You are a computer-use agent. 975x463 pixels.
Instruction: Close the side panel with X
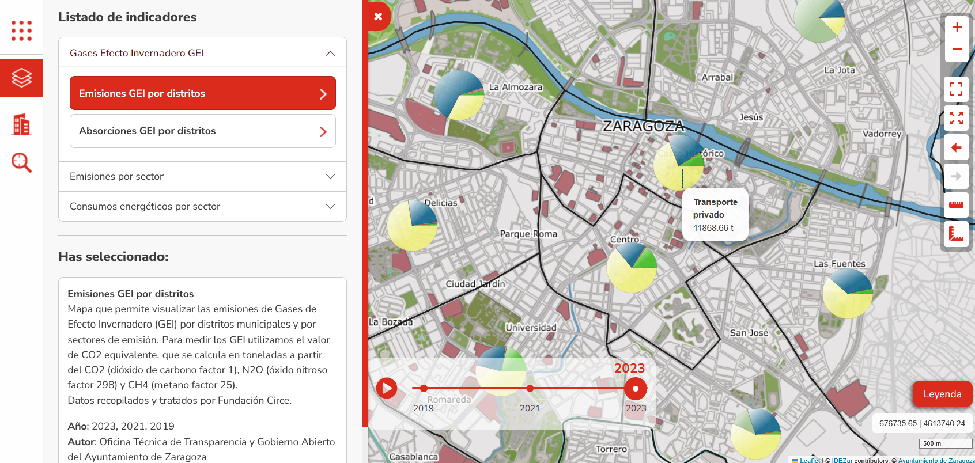(378, 16)
